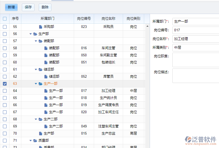219x148 pixels.
Task: Click the folder icon beside 质量部 row 71
Action: [35, 141]
